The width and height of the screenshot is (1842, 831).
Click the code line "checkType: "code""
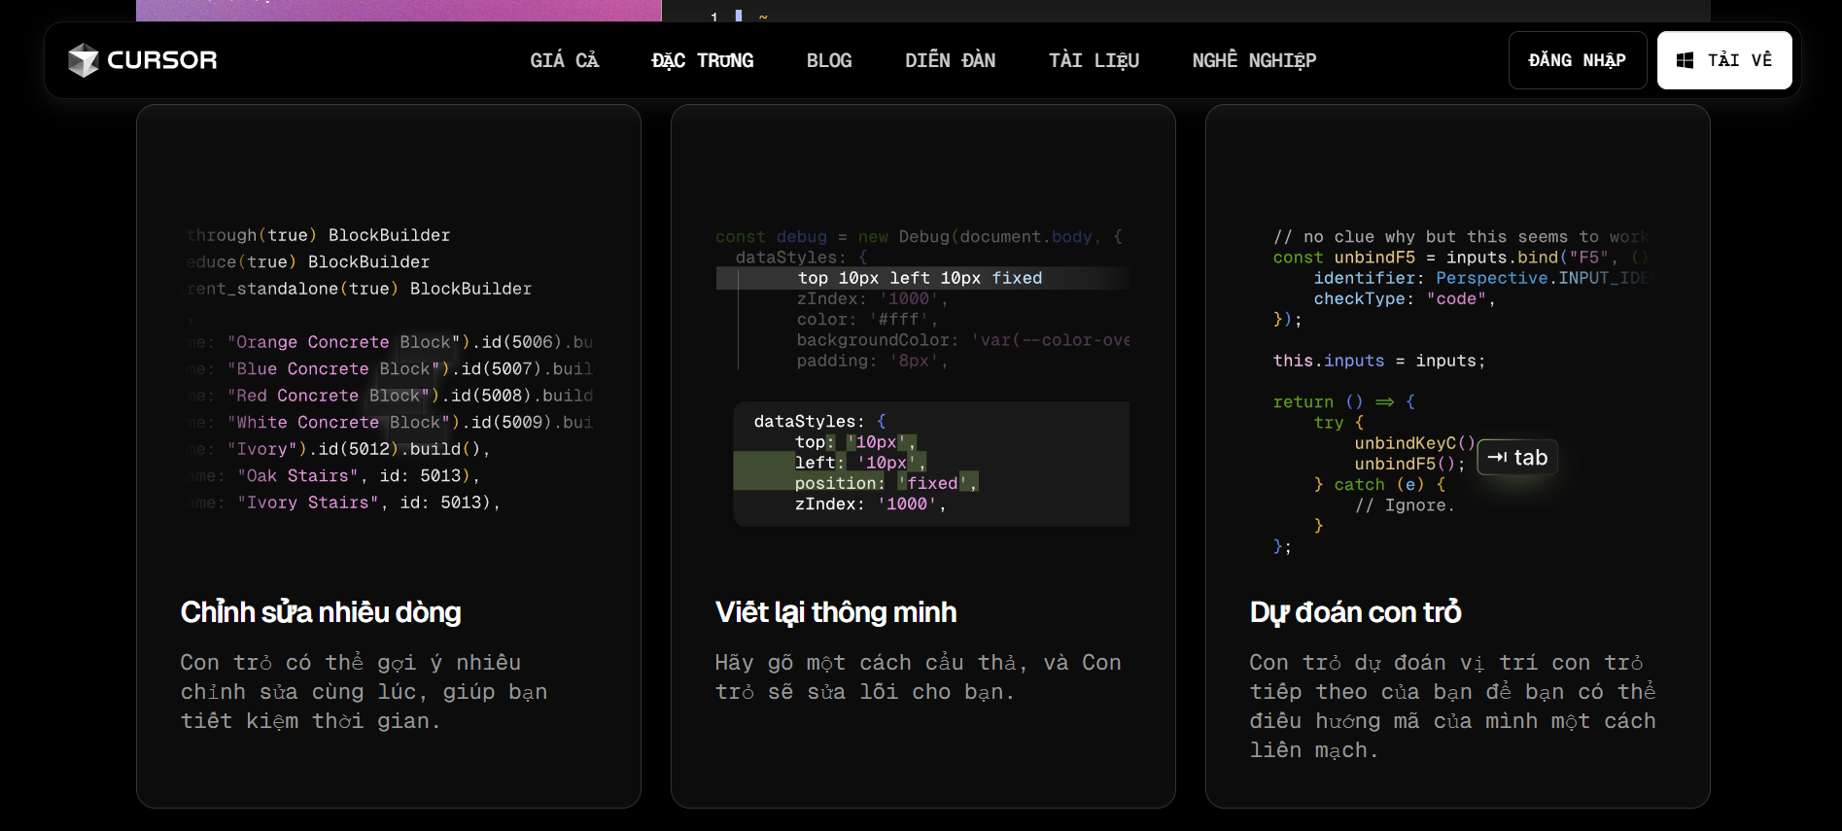click(x=1405, y=299)
